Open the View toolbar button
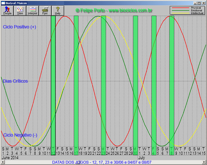This screenshot has width=207, height=165. [x=20, y=11]
